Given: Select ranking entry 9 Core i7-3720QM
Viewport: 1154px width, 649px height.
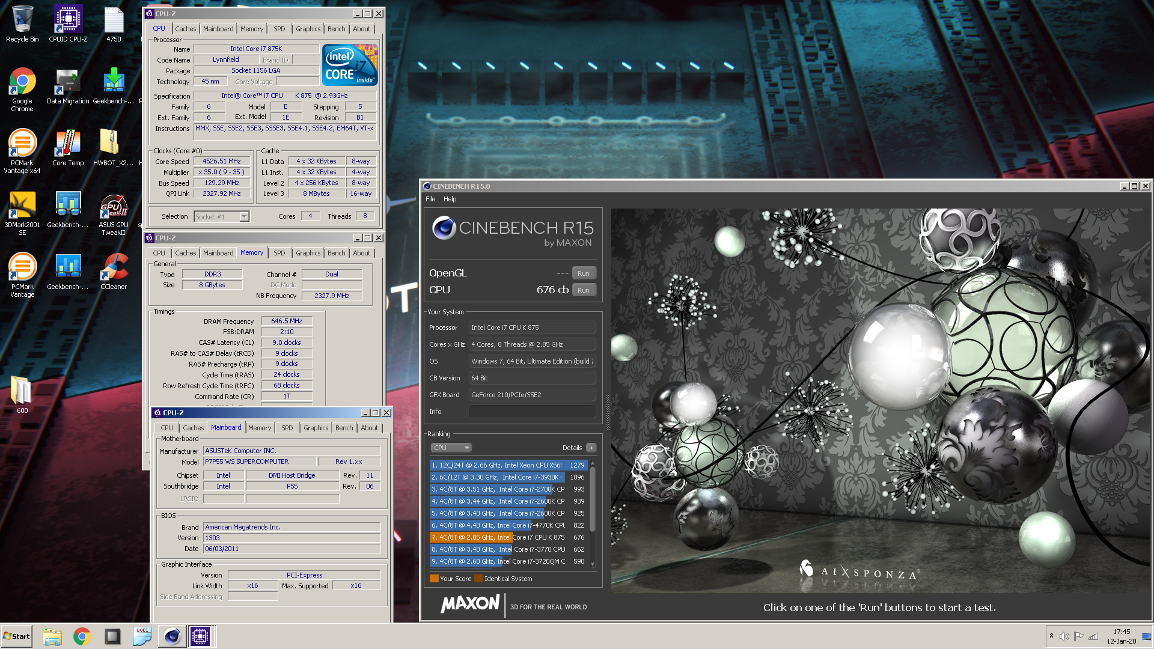Looking at the screenshot, I should [x=508, y=561].
